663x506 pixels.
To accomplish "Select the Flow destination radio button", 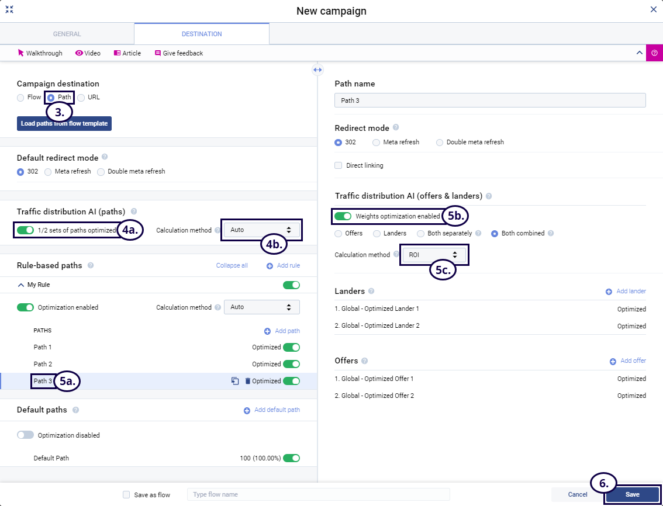I will pos(21,98).
